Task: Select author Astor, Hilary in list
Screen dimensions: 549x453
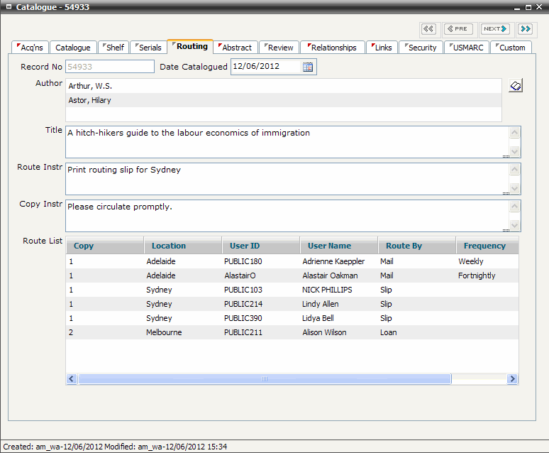Action: (x=284, y=100)
